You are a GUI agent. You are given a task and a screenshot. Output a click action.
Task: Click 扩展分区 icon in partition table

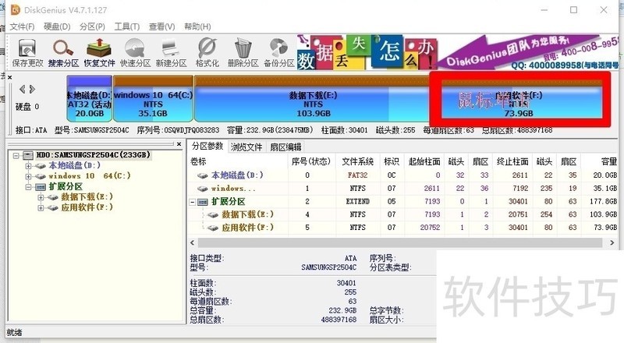tap(203, 202)
